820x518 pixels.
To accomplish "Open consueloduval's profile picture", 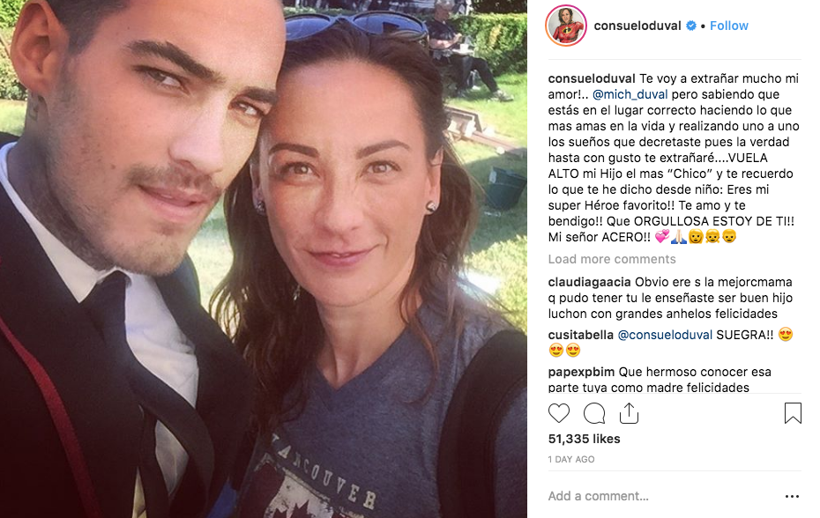I will (566, 26).
